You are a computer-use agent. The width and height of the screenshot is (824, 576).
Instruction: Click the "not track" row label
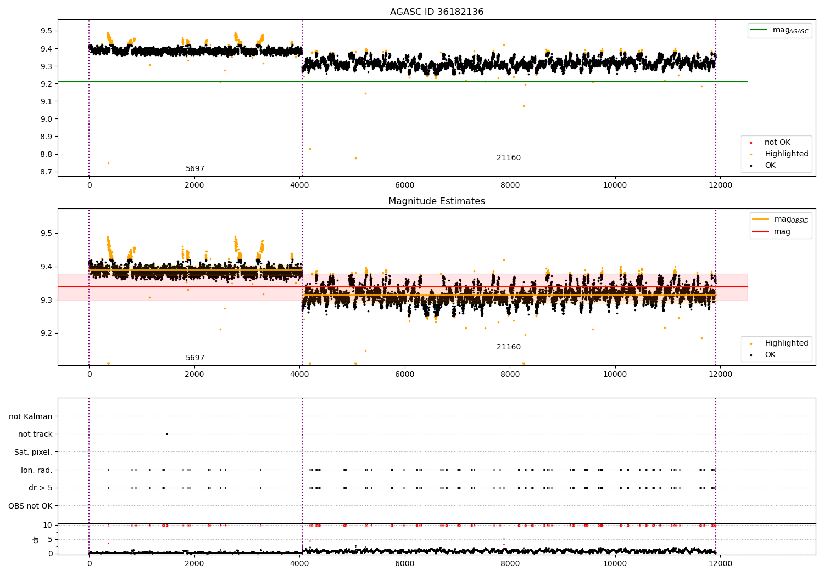pos(35,434)
